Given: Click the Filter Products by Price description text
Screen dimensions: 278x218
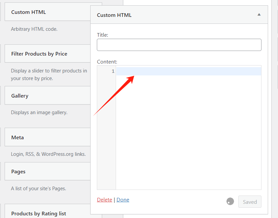Looking at the screenshot, I should [x=49, y=74].
